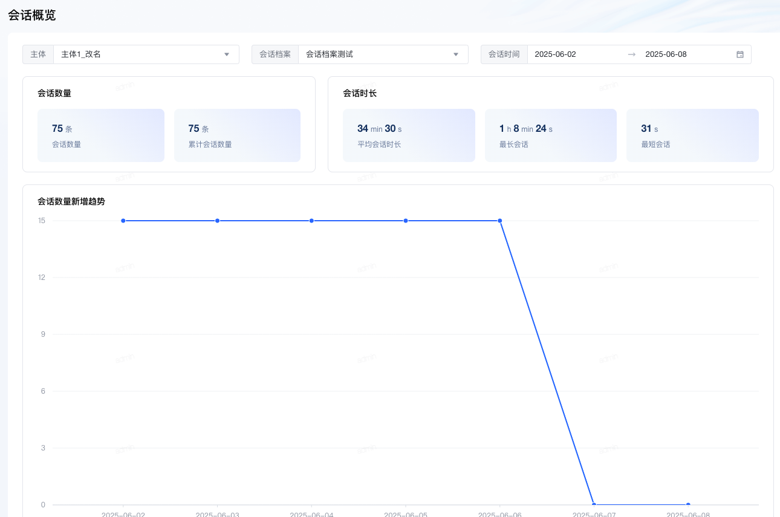Select the 最长会话 duration card
The height and width of the screenshot is (517, 780).
(550, 135)
